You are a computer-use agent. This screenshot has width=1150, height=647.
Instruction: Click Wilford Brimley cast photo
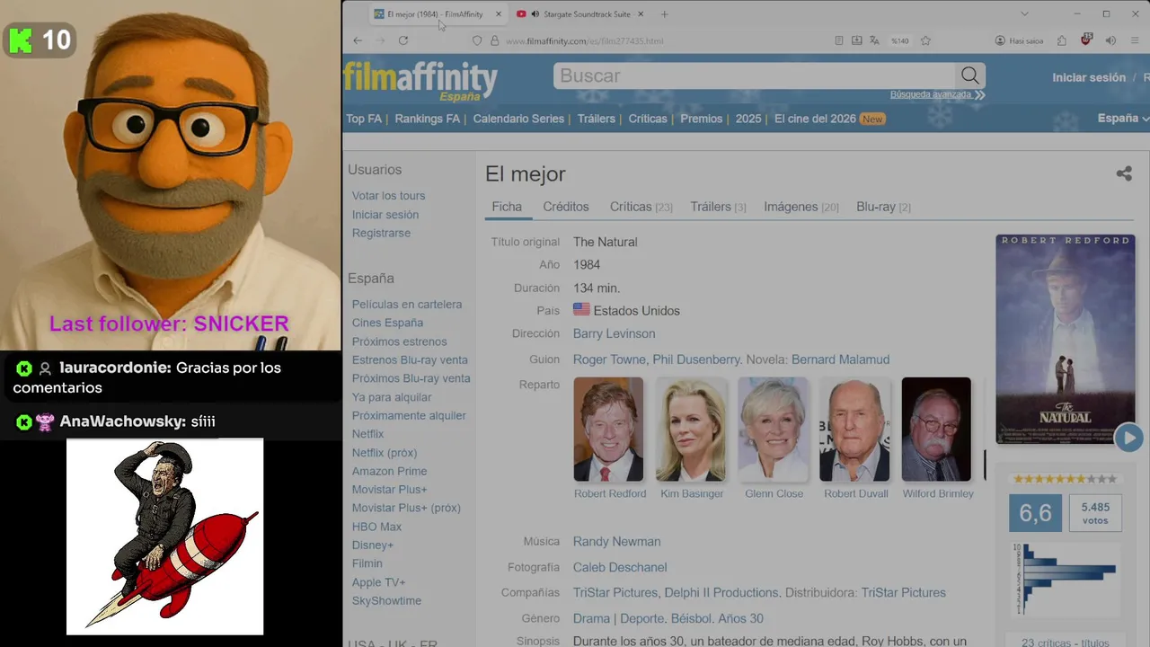coord(936,430)
